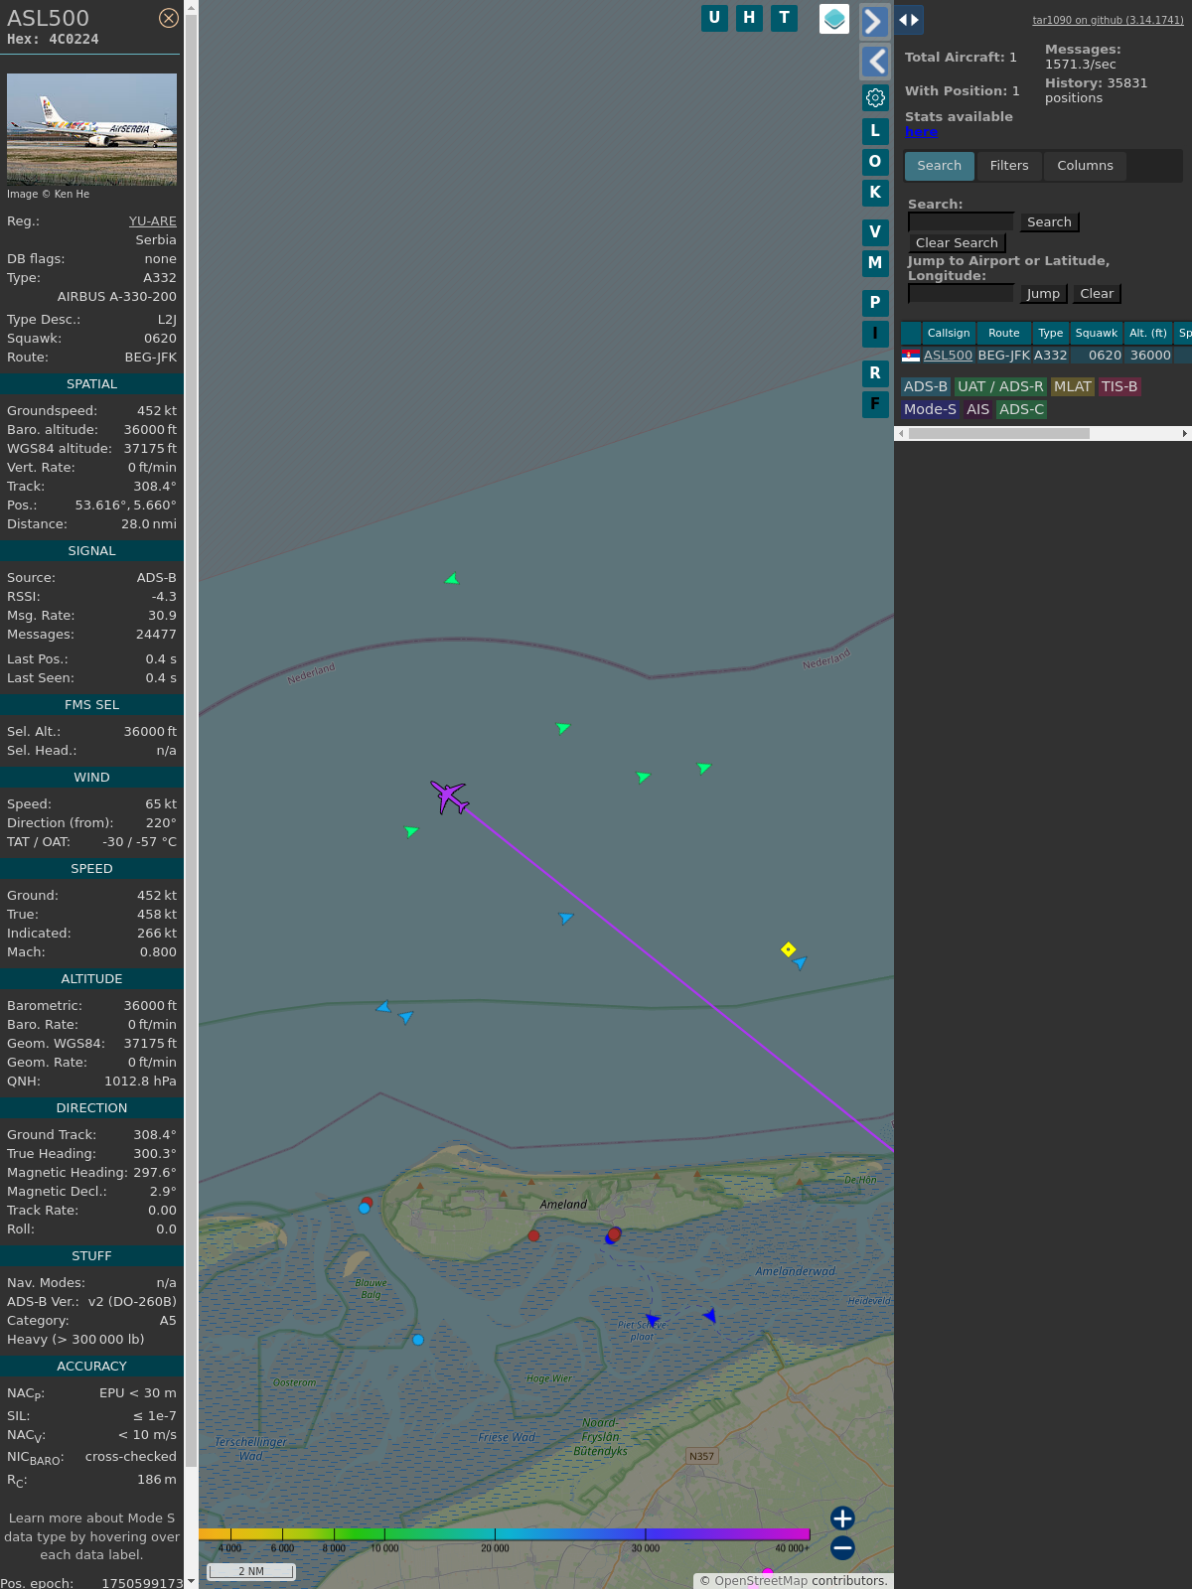Toggle the L labels button
This screenshot has height=1589, width=1192.
pyautogui.click(x=875, y=131)
